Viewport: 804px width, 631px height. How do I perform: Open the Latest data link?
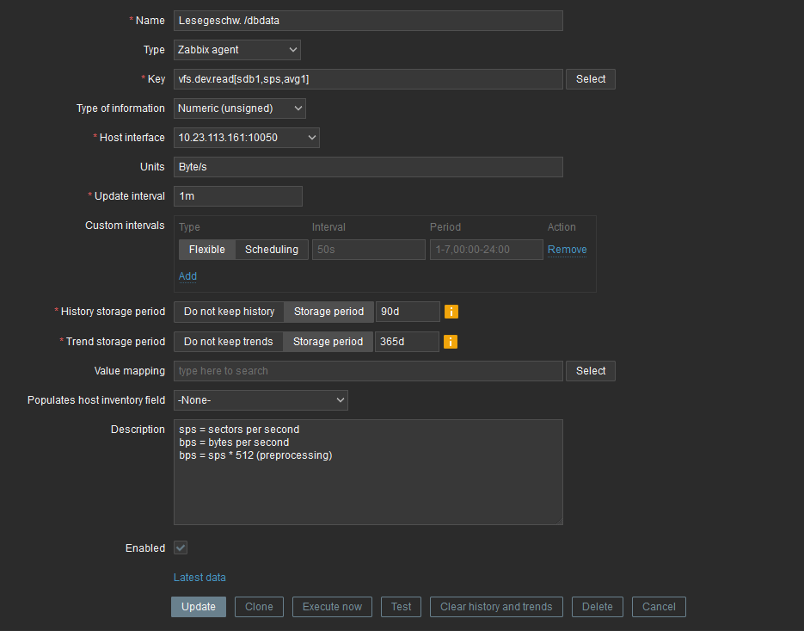tap(199, 578)
